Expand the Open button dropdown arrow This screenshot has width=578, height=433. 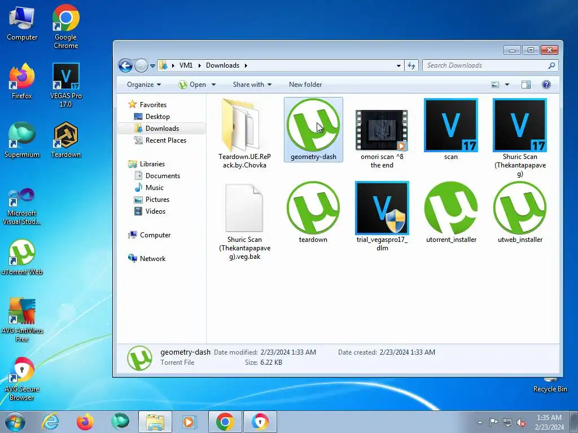click(x=213, y=85)
